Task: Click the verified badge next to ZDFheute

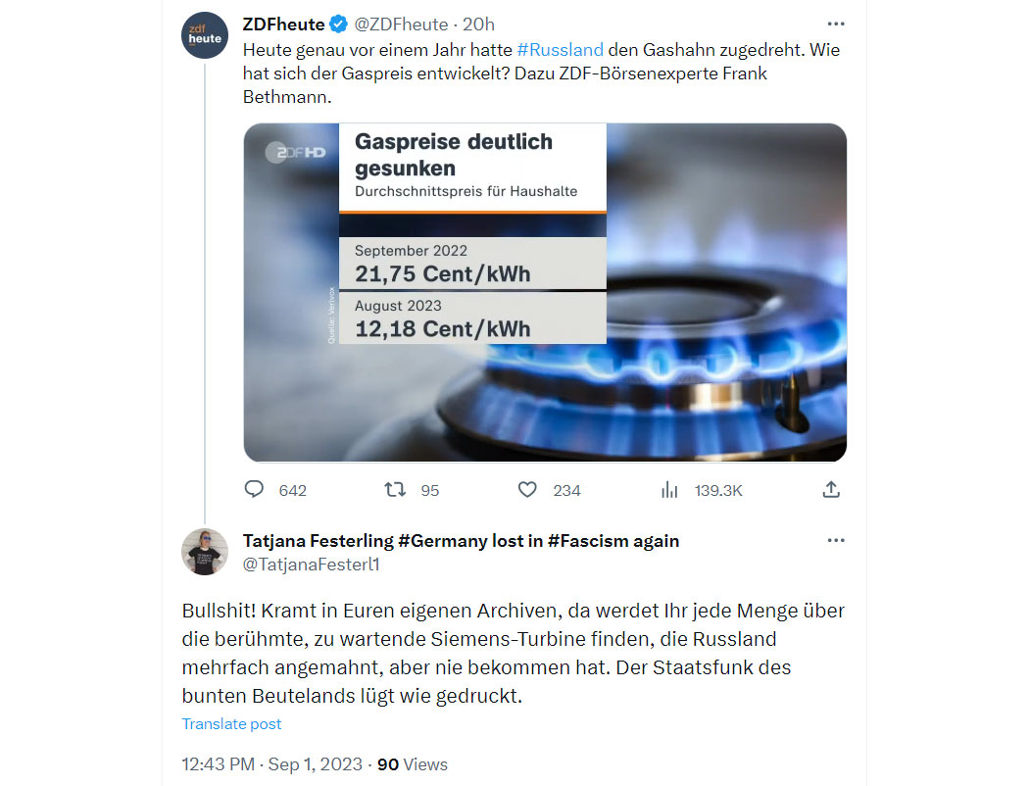Action: pos(339,25)
